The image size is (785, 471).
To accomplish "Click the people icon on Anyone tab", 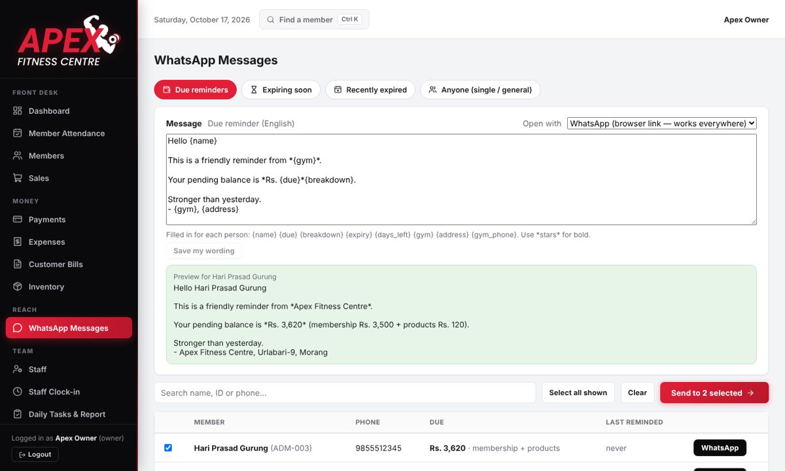I will pos(432,90).
